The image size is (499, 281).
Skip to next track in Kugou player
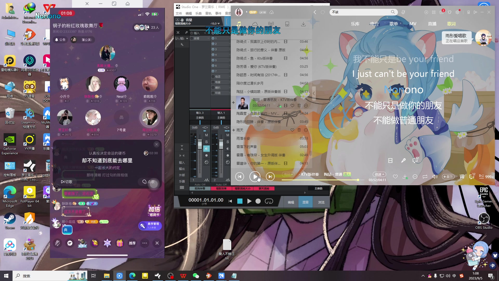coord(270,177)
